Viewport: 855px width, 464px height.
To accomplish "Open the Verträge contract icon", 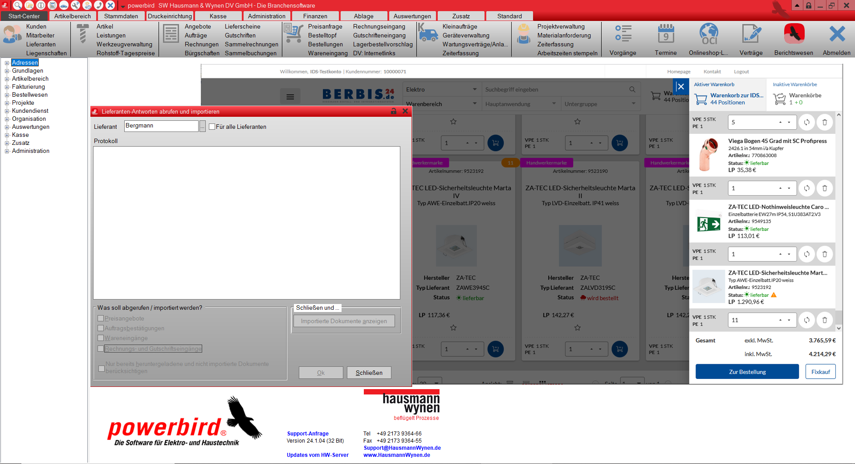I will click(x=751, y=34).
